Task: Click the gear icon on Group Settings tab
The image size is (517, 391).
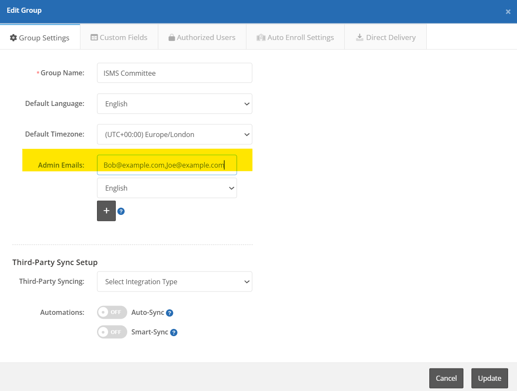Action: coord(13,38)
